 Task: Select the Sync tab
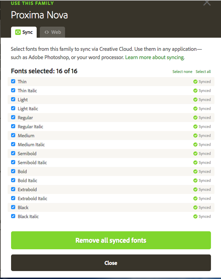click(x=24, y=32)
